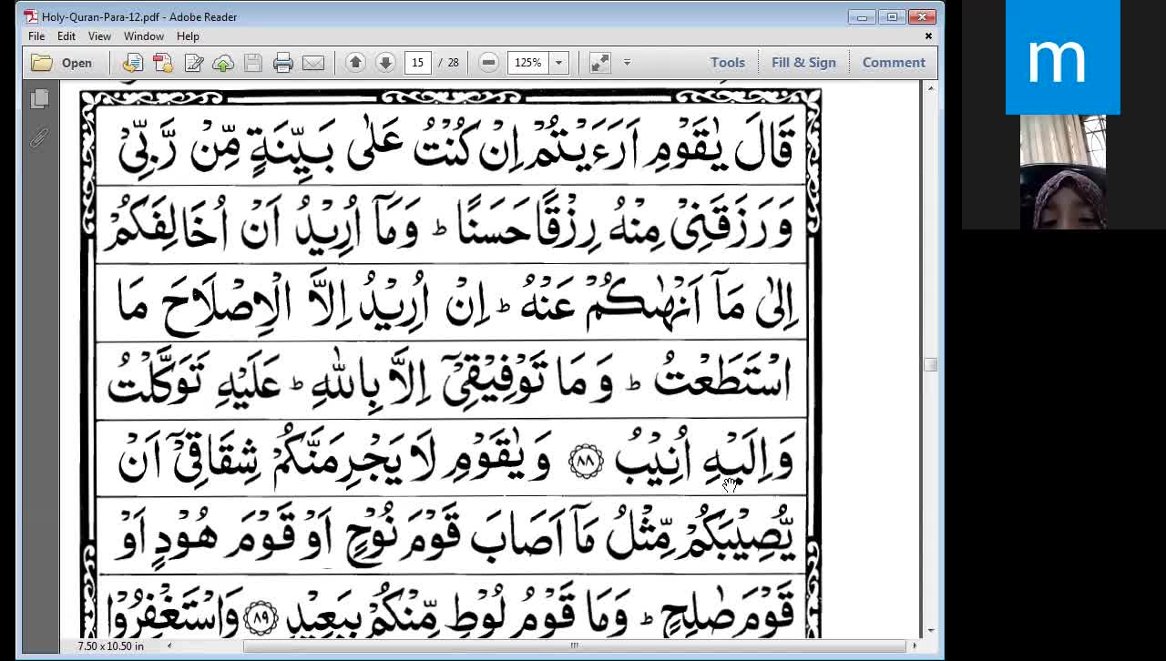Click the total page count text / 28
1166x661 pixels.
pos(448,63)
